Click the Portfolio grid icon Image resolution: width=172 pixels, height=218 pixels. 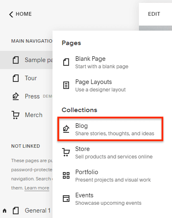click(66, 175)
